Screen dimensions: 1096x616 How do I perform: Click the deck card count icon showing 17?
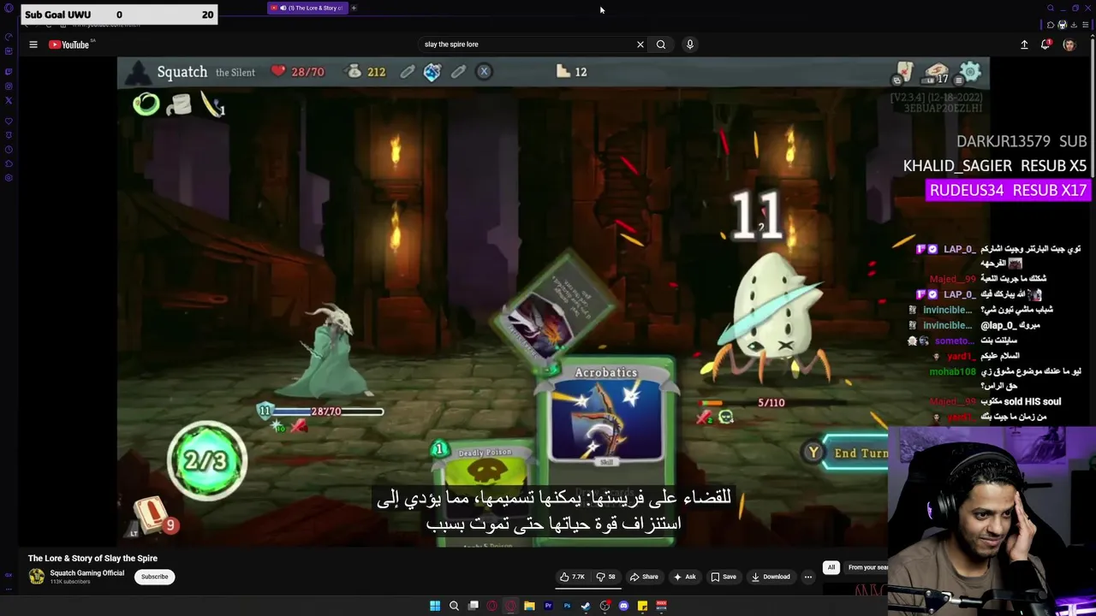pos(937,73)
